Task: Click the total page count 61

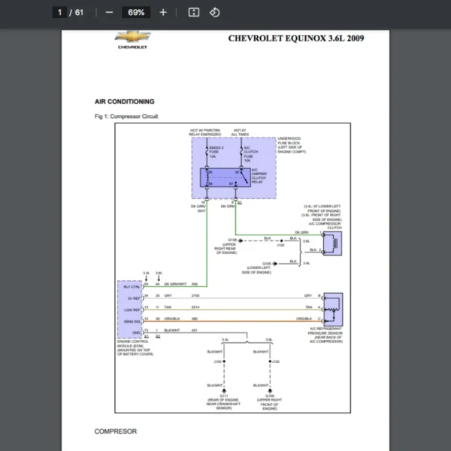Action: [x=80, y=13]
